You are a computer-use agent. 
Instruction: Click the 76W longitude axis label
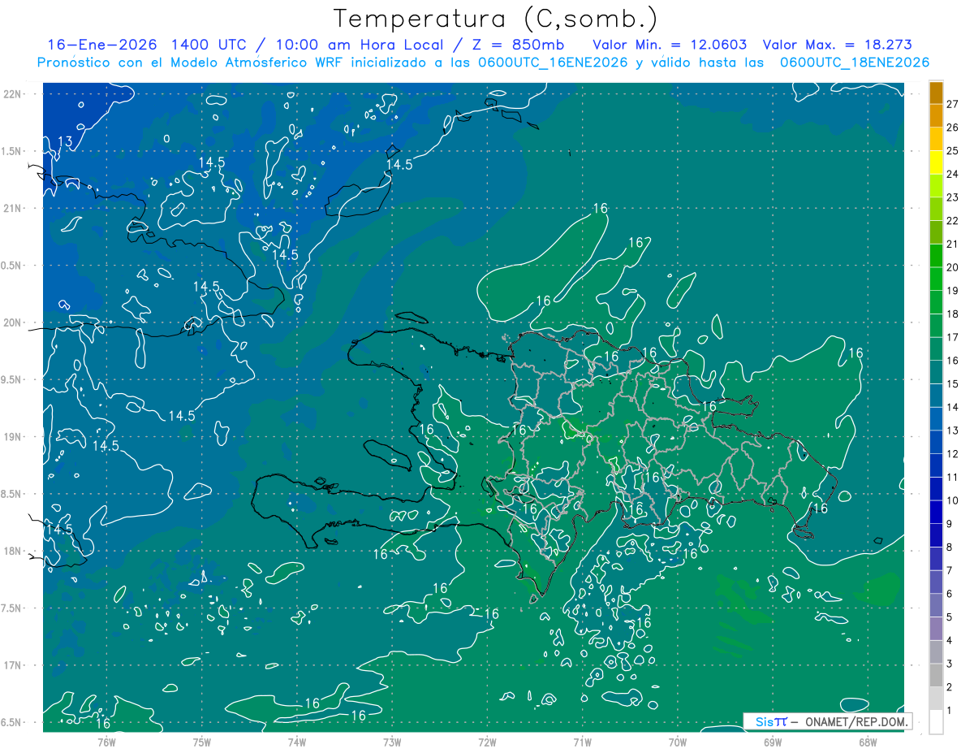[106, 742]
